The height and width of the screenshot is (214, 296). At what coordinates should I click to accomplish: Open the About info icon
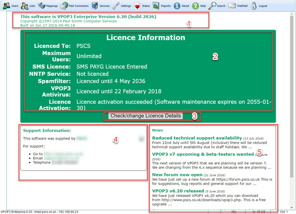(177, 6)
